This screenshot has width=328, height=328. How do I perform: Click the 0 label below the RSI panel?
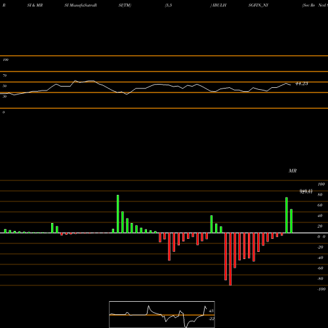click(x=3, y=112)
